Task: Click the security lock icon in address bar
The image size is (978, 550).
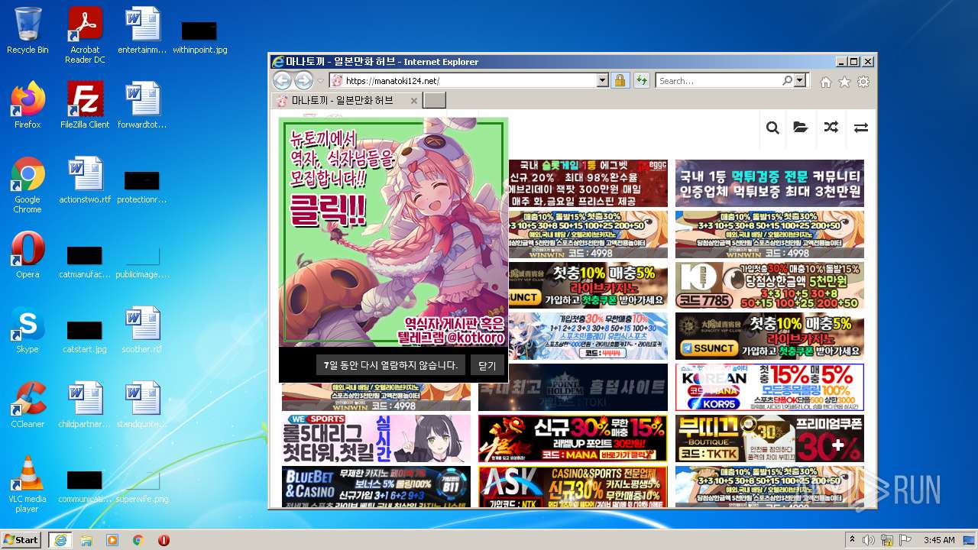Action: point(620,80)
